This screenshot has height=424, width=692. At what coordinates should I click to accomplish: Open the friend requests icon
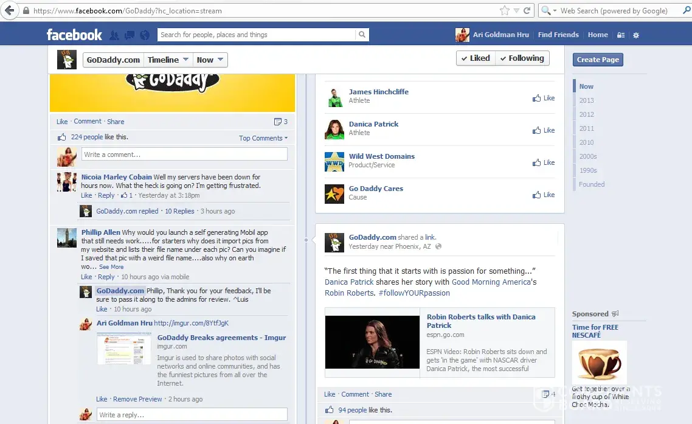pyautogui.click(x=114, y=35)
